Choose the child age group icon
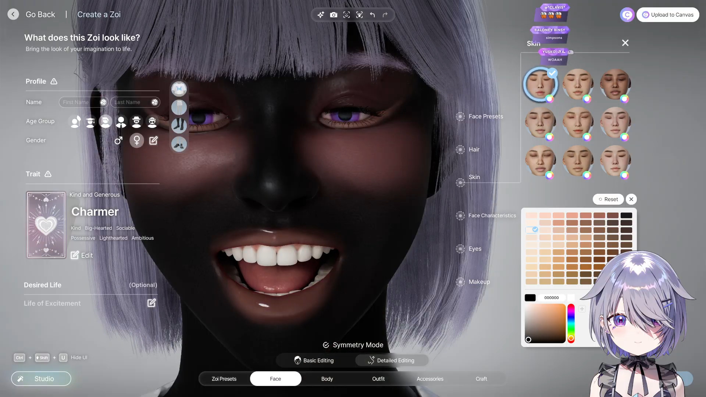The image size is (706, 397). pyautogui.click(x=75, y=121)
